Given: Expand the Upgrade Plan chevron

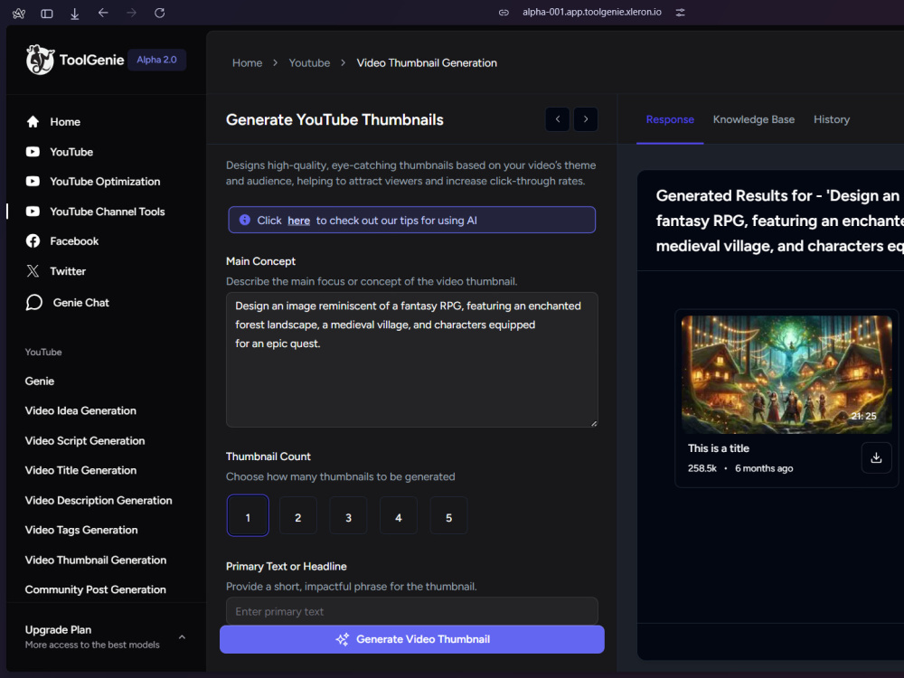Looking at the screenshot, I should [183, 637].
